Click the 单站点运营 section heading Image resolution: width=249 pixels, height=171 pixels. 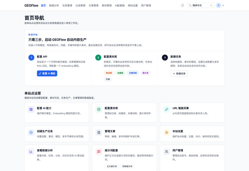click(33, 93)
